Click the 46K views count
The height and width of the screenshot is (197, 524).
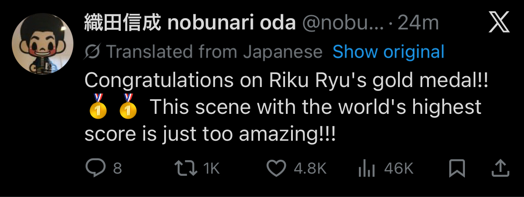pos(398,168)
